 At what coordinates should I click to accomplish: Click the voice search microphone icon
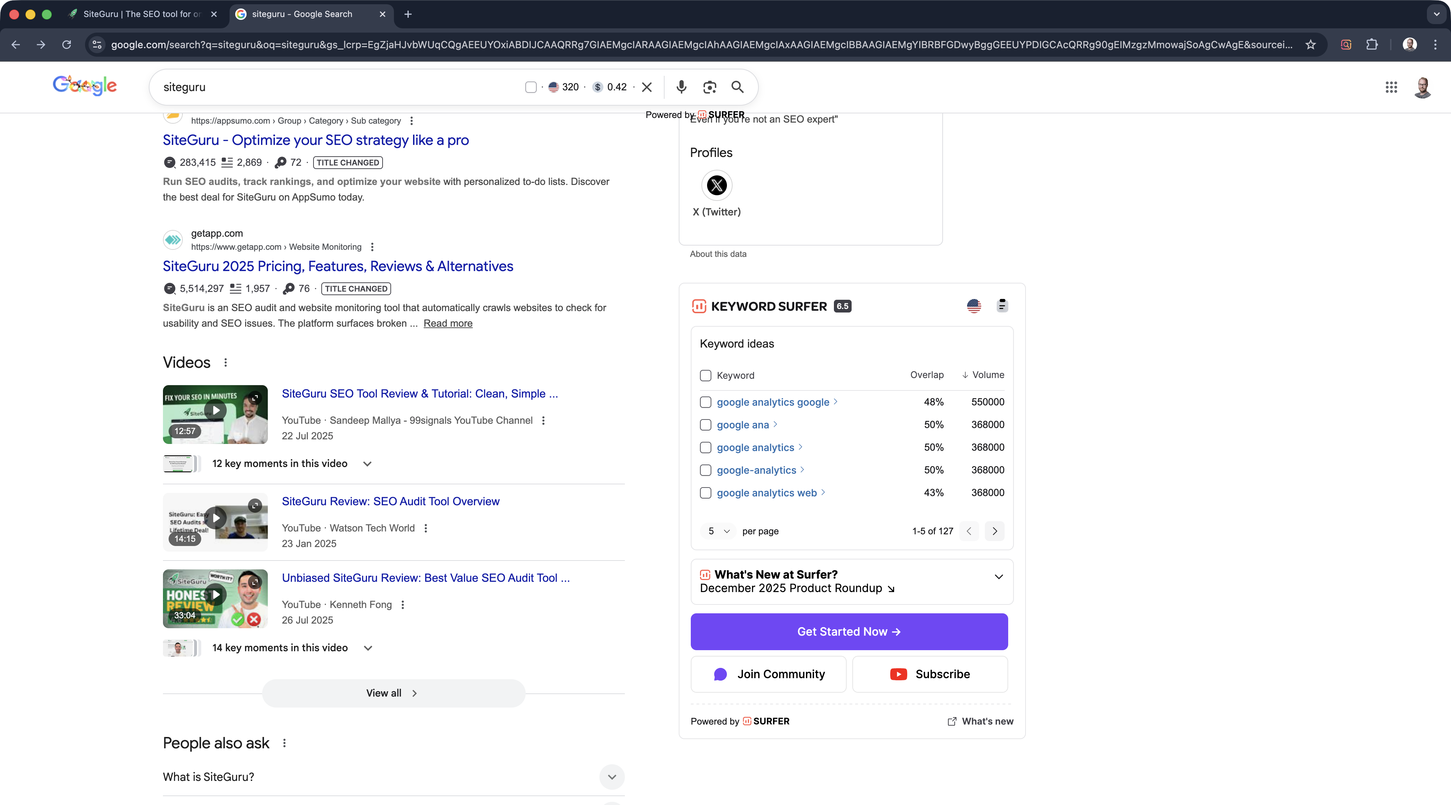point(681,87)
